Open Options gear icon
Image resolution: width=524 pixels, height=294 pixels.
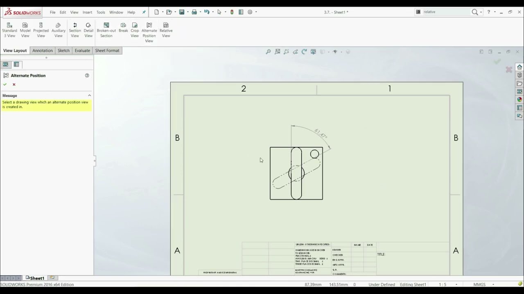pos(250,12)
